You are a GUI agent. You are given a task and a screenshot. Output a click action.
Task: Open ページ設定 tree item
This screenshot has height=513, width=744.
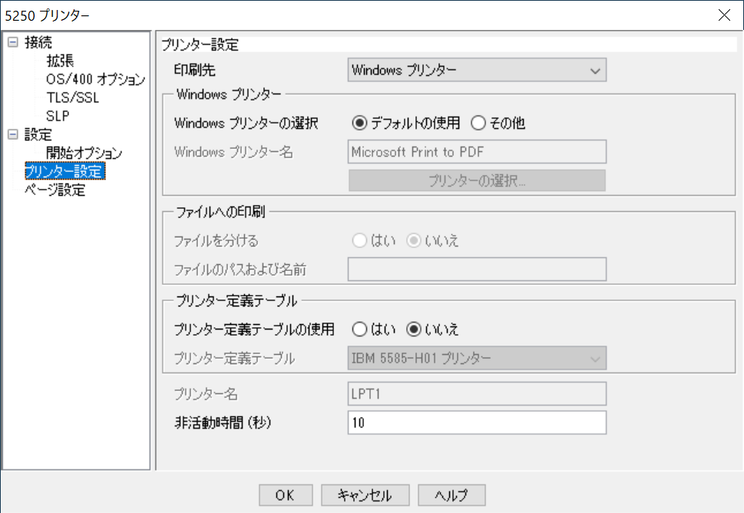click(x=55, y=190)
